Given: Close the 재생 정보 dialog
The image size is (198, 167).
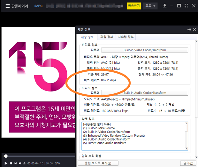Looking at the screenshot, I should 194,29.
